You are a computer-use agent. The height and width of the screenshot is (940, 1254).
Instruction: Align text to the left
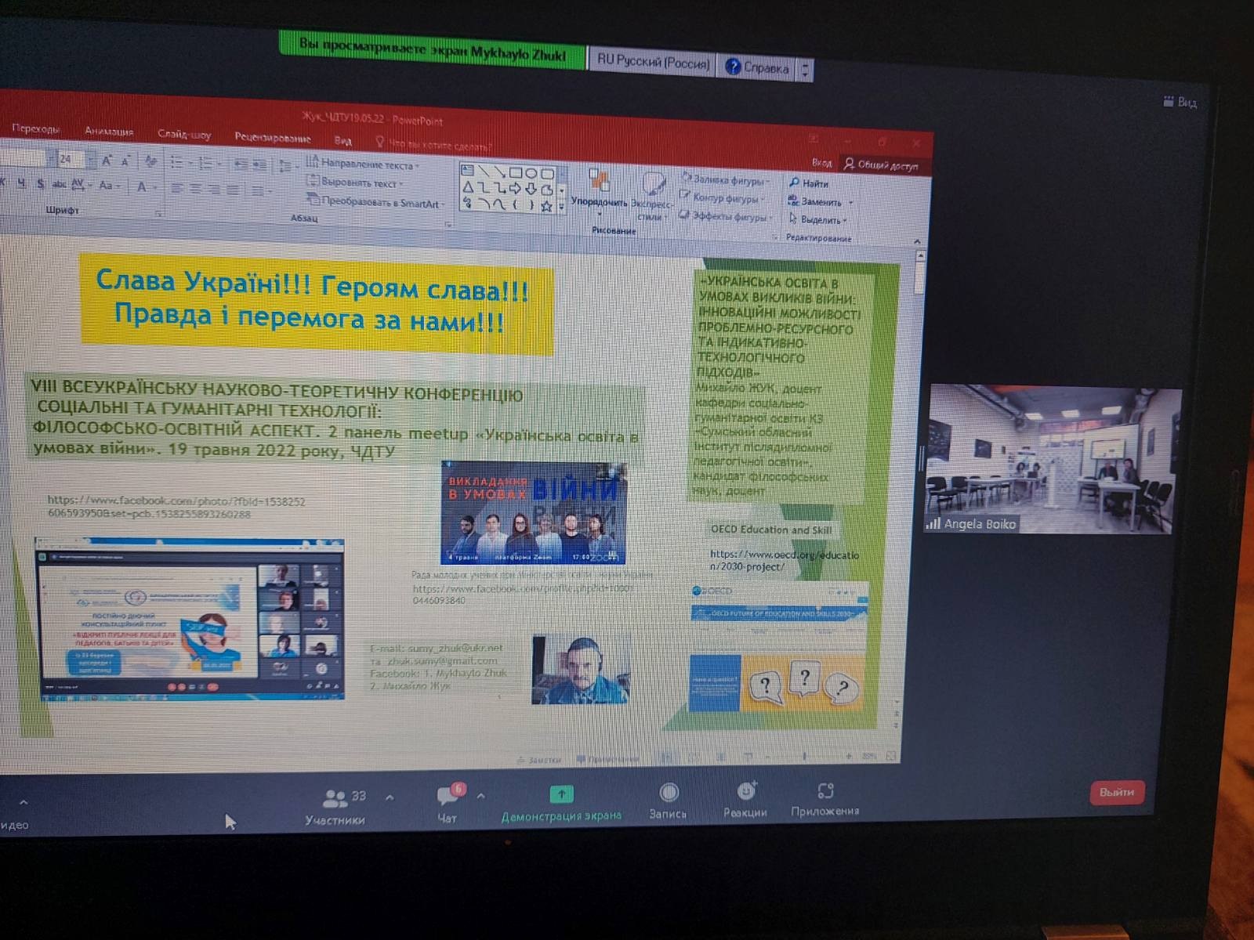click(177, 188)
